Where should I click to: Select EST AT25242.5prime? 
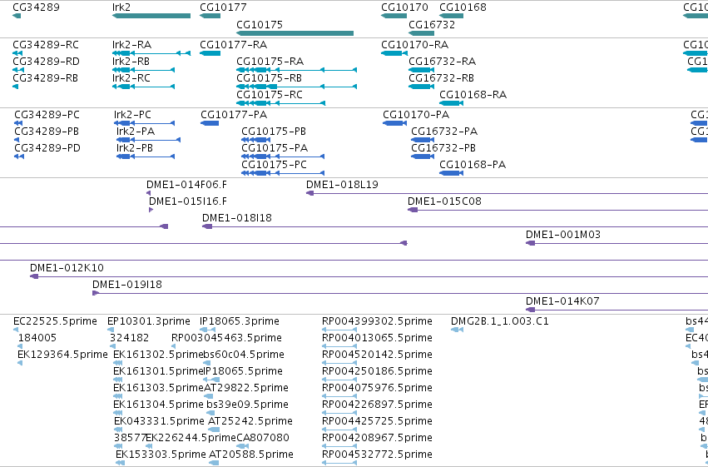214,430
